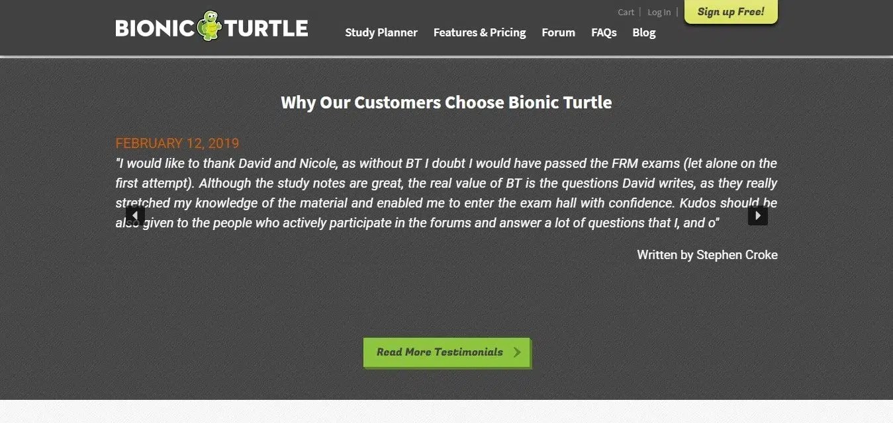Navigate home via the Bionic Turtle logo
The image size is (893, 423).
coord(212,26)
